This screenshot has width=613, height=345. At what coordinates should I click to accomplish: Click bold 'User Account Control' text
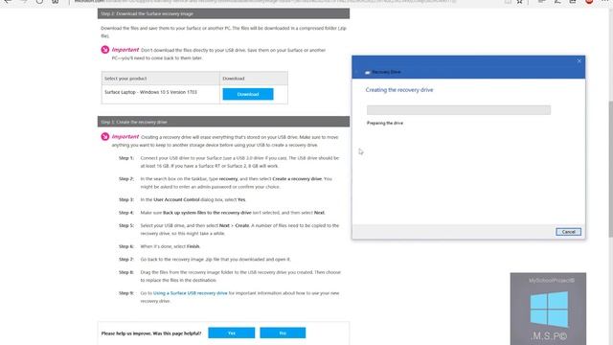pyautogui.click(x=176, y=199)
